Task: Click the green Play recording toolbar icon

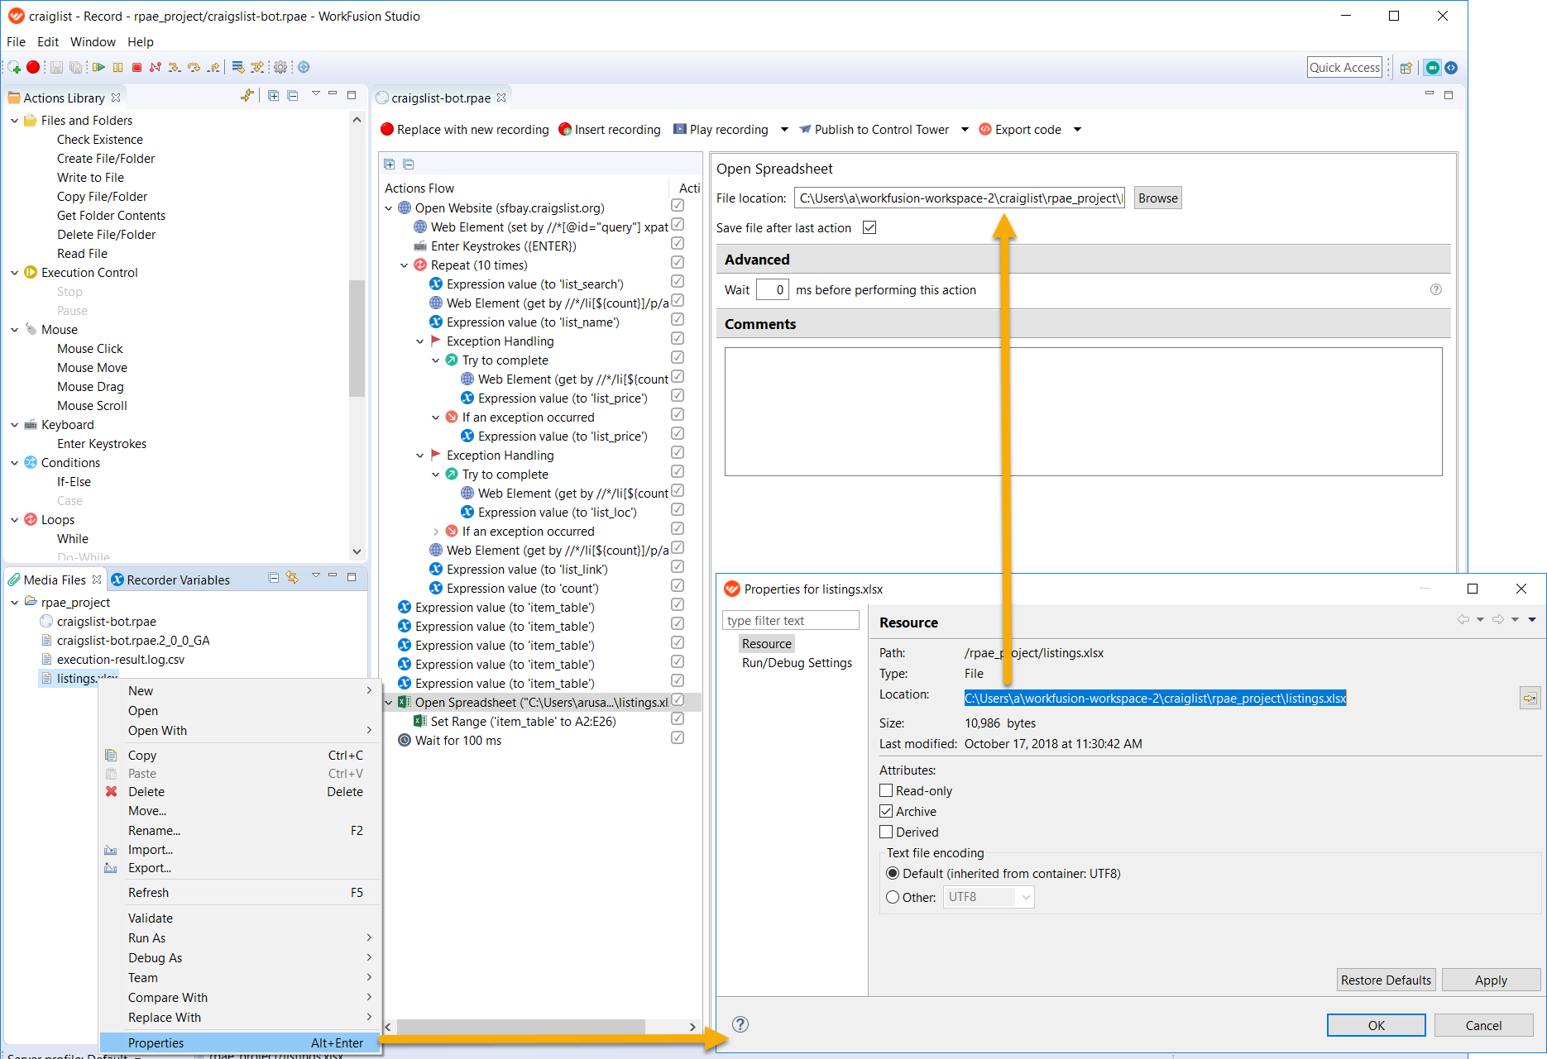Action: 98,68
